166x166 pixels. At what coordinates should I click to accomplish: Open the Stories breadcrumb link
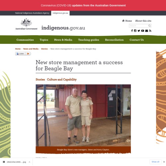tap(44, 49)
